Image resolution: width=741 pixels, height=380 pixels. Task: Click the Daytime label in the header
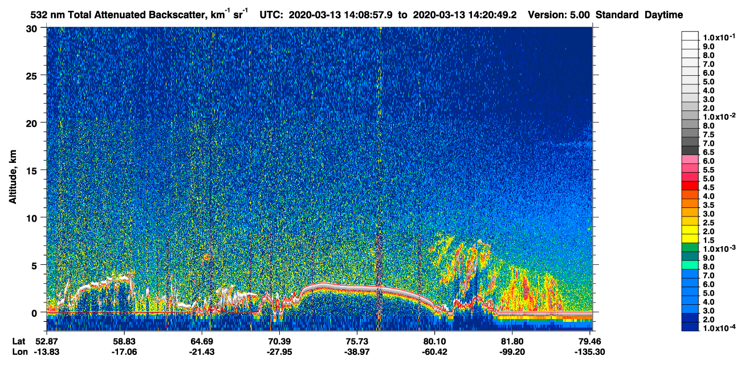point(663,15)
